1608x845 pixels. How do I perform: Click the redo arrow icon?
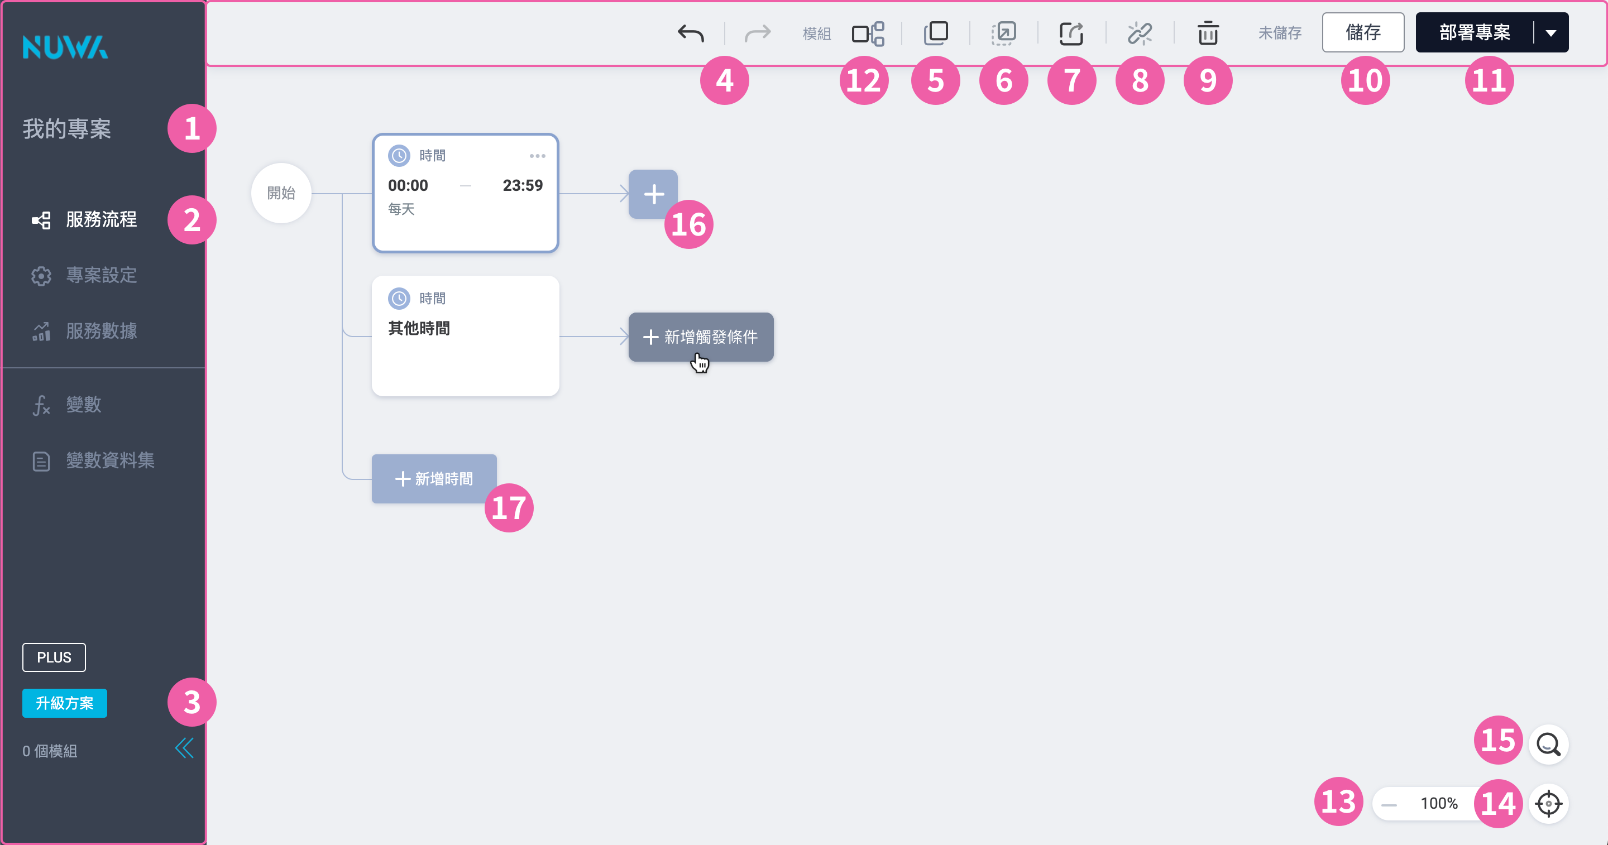click(758, 33)
